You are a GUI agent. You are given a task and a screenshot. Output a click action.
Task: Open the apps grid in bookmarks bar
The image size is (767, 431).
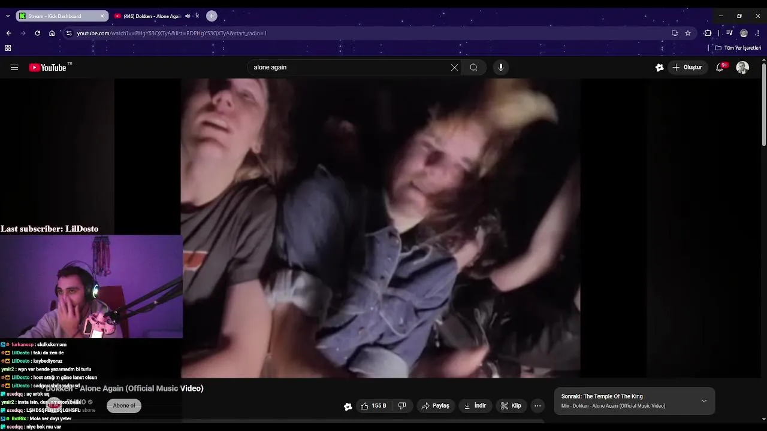point(8,48)
